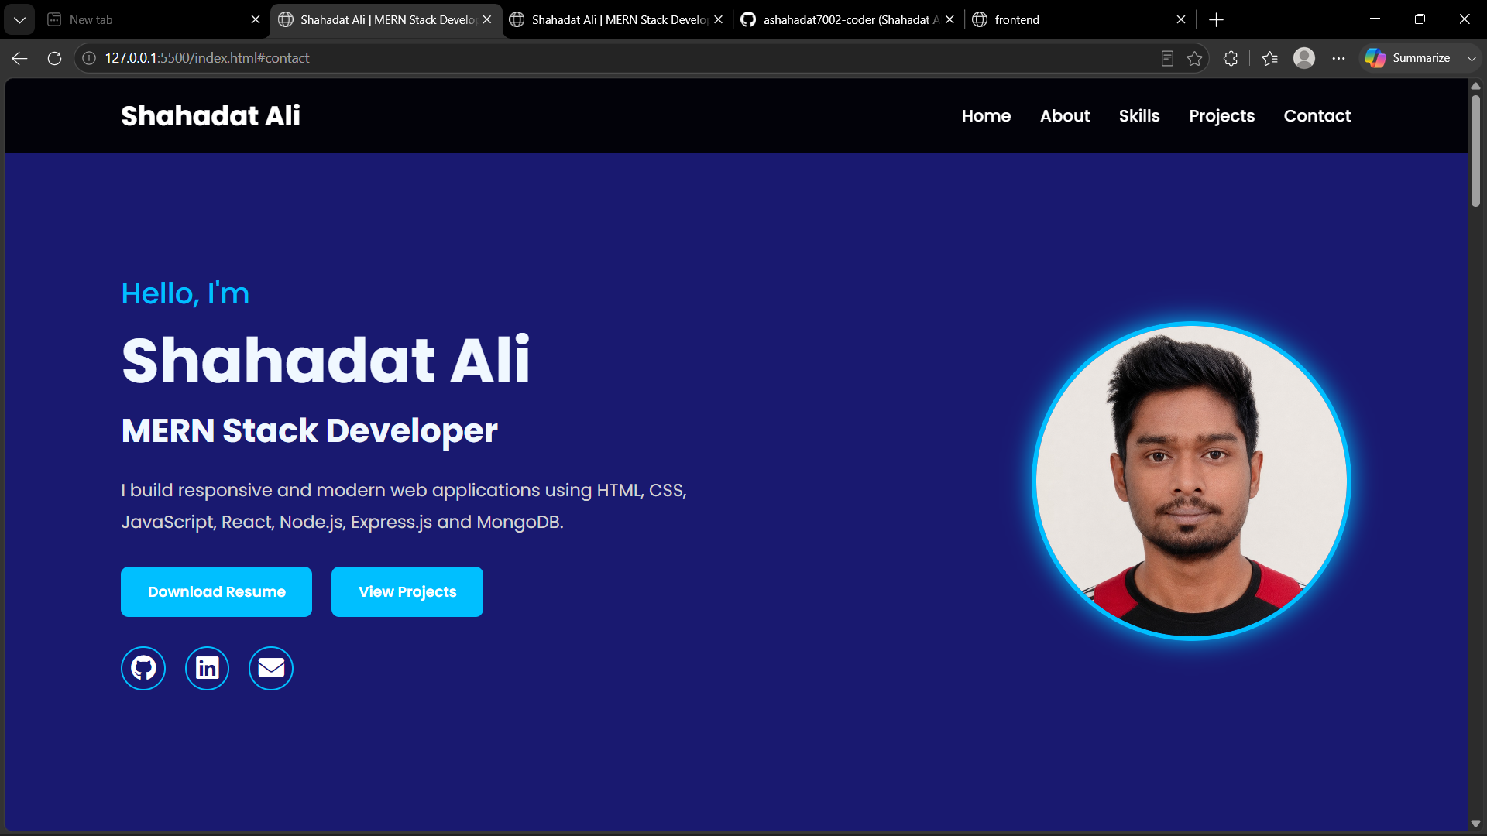Open browser Extensions puzzle icon
The image size is (1487, 836).
click(x=1231, y=58)
